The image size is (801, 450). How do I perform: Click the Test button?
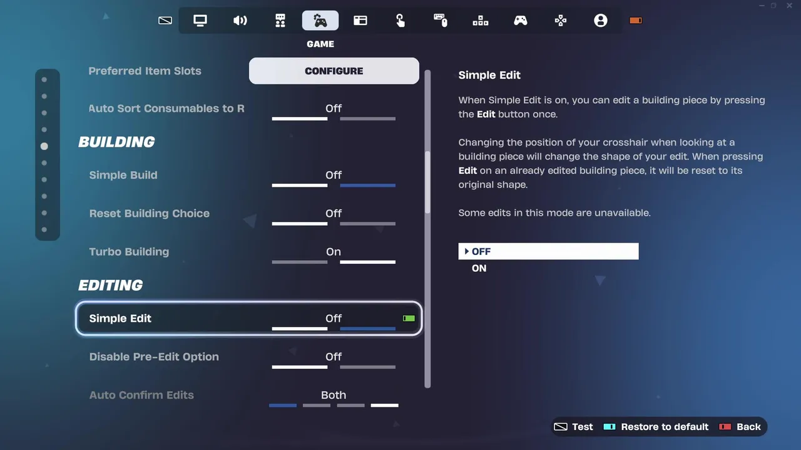[573, 427]
